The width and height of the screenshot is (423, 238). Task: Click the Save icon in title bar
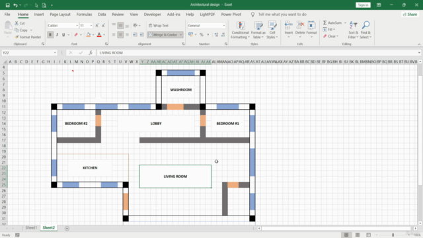coord(7,5)
